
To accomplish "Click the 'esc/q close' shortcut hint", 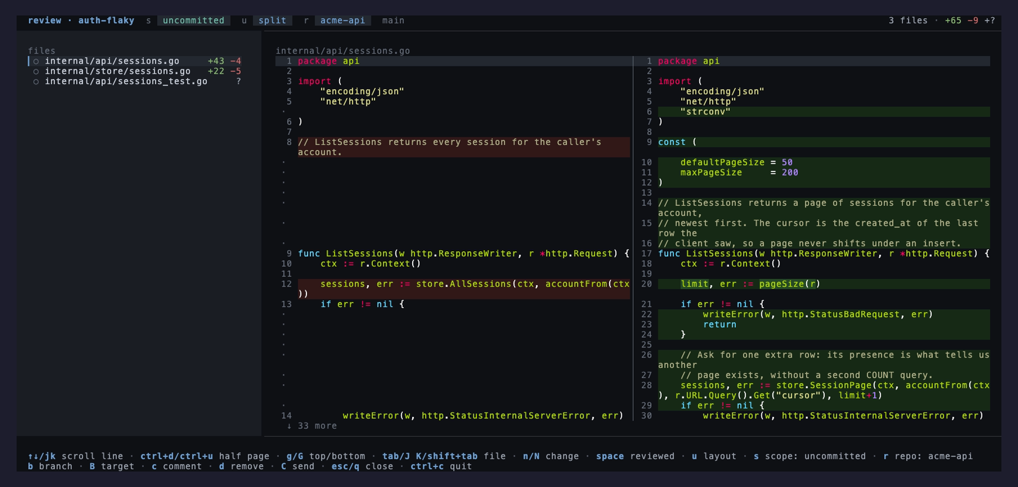I will 362,467.
